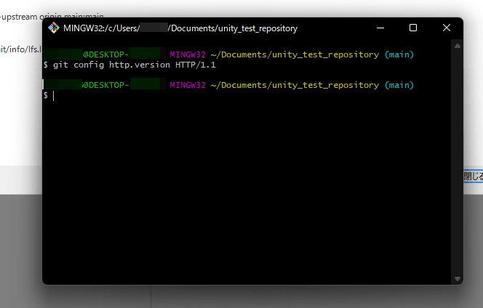Minimize the MINGW32 terminal window
Screen dimensions: 483x308
(x=380, y=28)
